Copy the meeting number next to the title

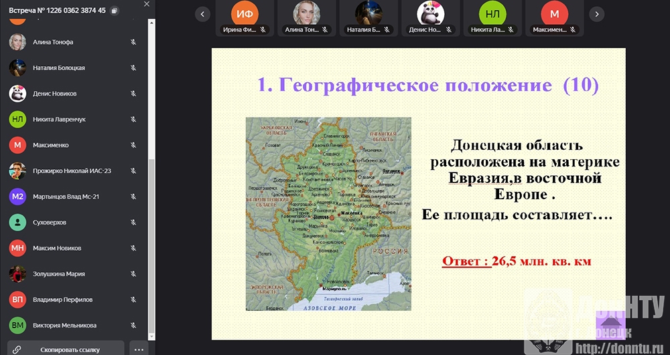tap(114, 11)
